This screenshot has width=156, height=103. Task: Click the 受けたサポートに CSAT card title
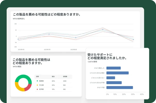(x=100, y=55)
